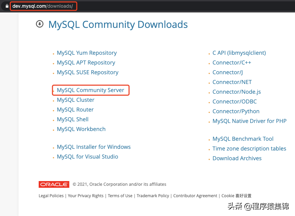The width and height of the screenshot is (295, 216).
Task: Click the download circle icon beside heading
Action: tap(40, 24)
